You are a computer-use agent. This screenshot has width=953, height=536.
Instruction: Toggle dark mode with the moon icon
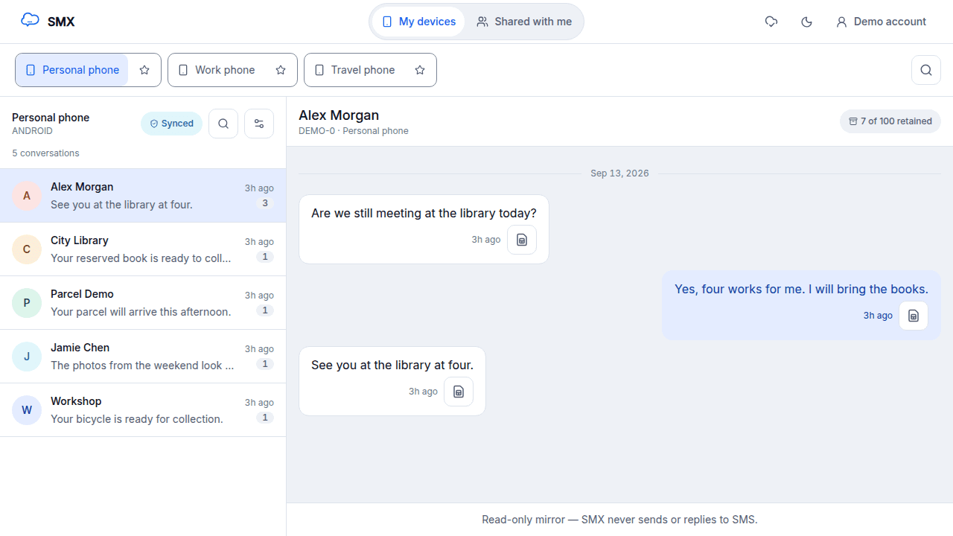point(806,22)
